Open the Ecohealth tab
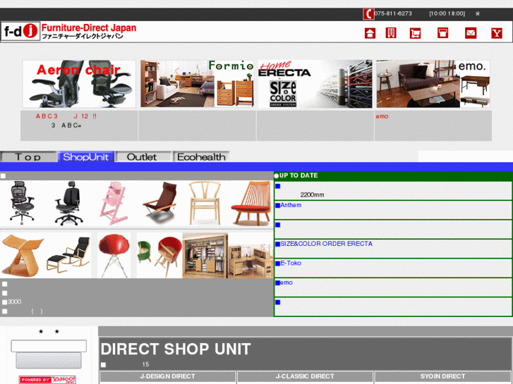 (201, 157)
